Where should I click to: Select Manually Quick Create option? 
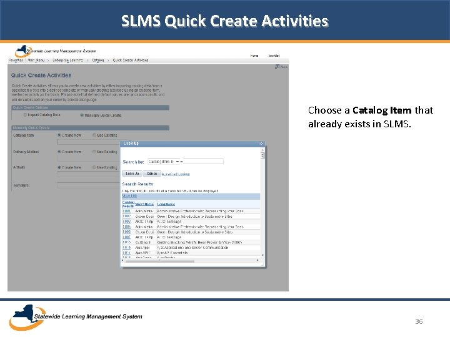tap(82, 115)
